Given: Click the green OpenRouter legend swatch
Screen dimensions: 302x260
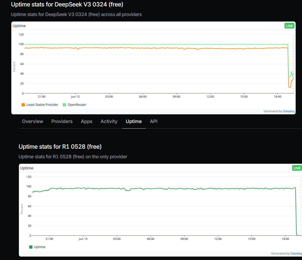Looking at the screenshot, I should point(64,105).
